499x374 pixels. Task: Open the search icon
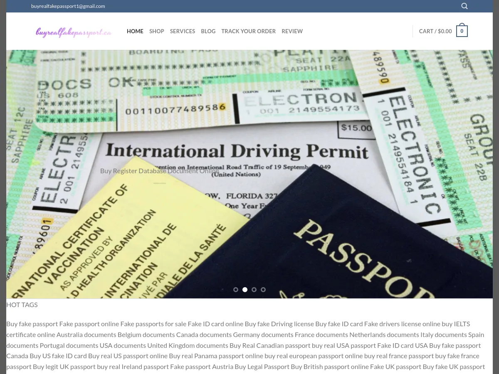(x=464, y=6)
